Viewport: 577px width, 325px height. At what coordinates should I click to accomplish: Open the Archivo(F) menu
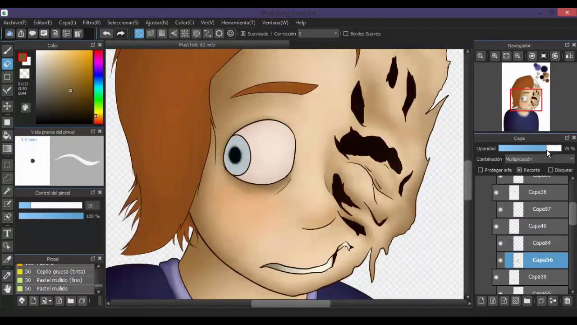pos(15,23)
